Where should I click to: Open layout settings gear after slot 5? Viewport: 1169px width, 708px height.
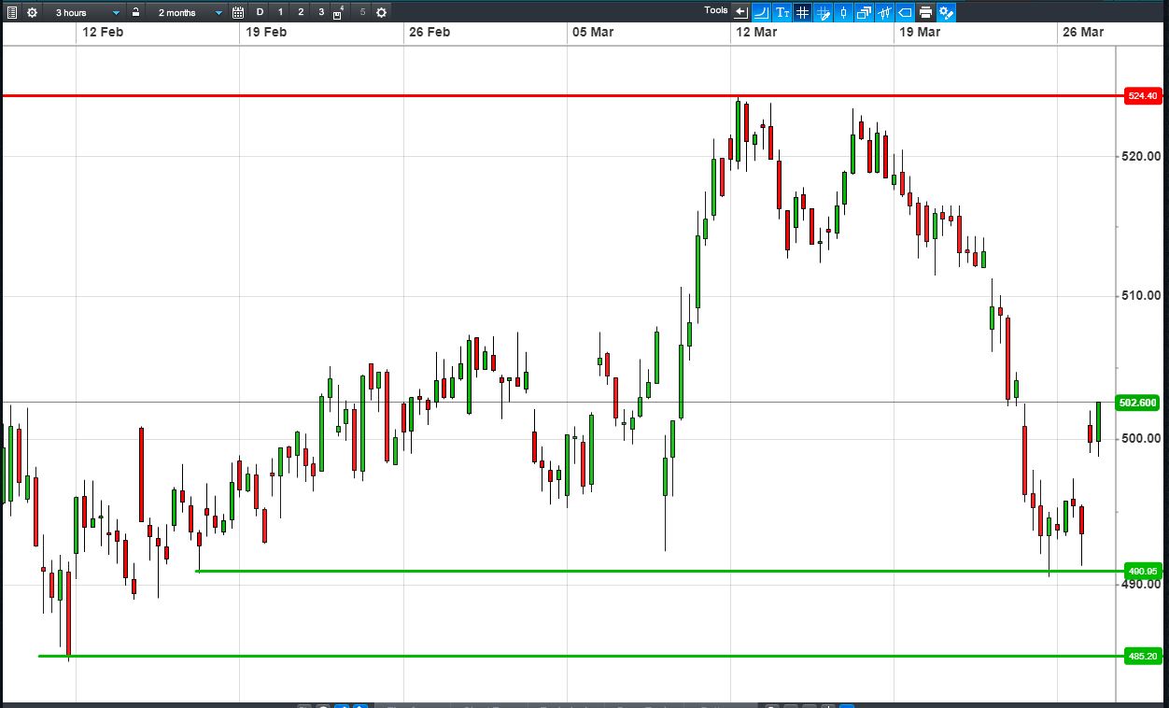click(381, 12)
